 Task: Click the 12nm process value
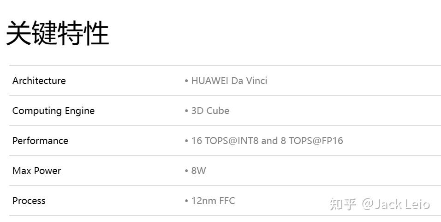tap(203, 201)
